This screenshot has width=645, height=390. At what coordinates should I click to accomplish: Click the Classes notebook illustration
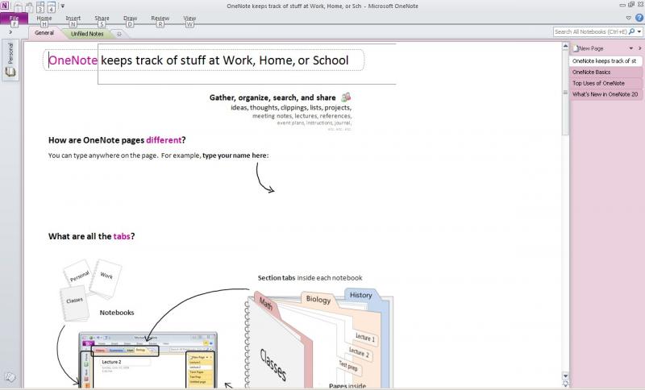pyautogui.click(x=74, y=303)
